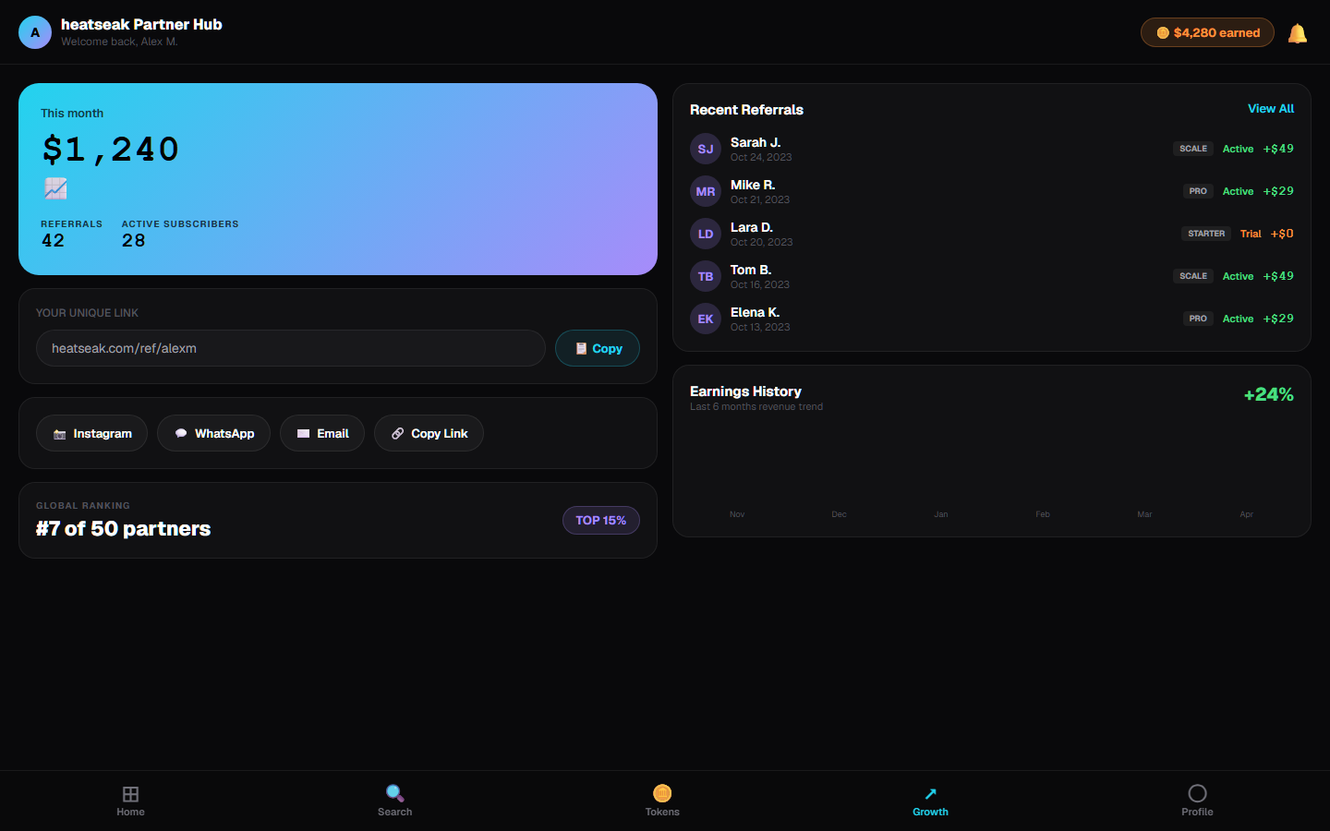This screenshot has height=831, width=1330.
Task: Click the user avatar "A" in header
Action: point(35,32)
